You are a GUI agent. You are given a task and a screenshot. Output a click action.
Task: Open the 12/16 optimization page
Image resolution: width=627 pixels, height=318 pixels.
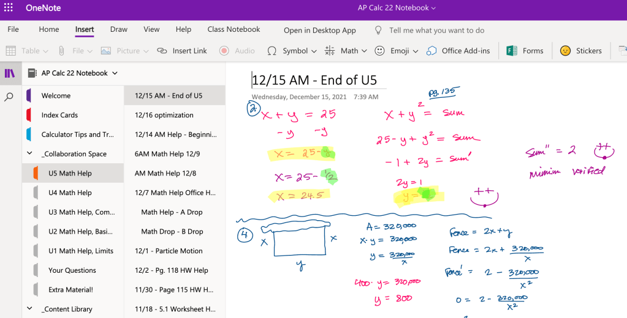(x=164, y=115)
